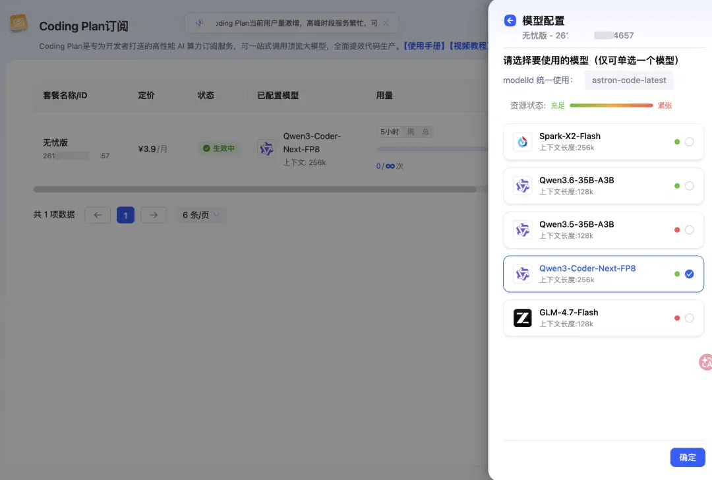
Task: Click the 模型配置 panel title
Action: (543, 20)
